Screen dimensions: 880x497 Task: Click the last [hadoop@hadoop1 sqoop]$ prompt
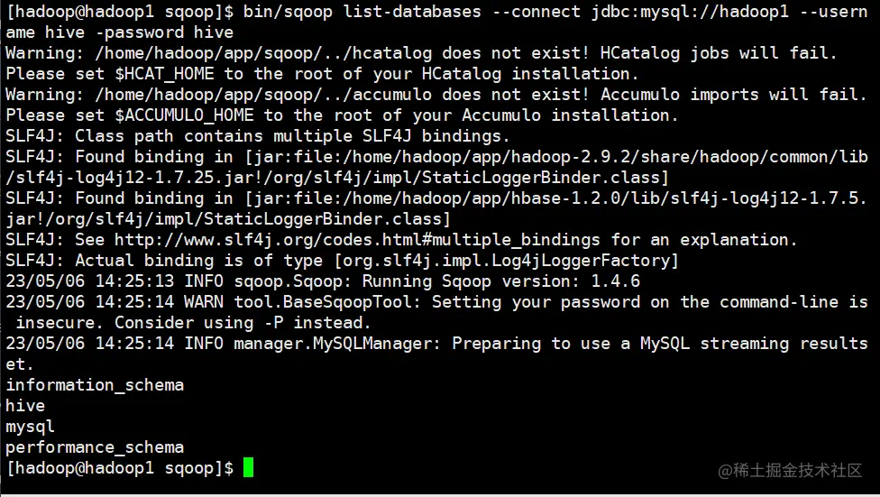(120, 468)
